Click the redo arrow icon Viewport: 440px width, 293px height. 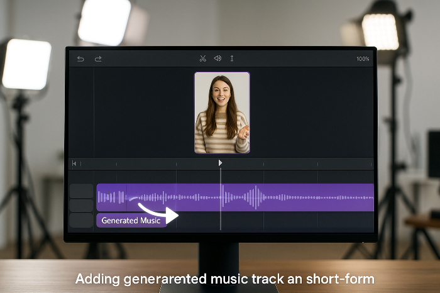click(98, 58)
